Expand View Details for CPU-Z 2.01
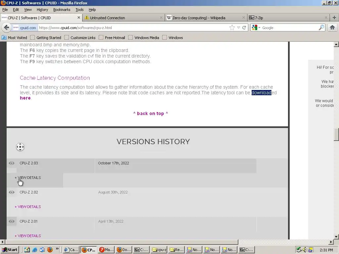Image resolution: width=339 pixels, height=254 pixels. 28,236
